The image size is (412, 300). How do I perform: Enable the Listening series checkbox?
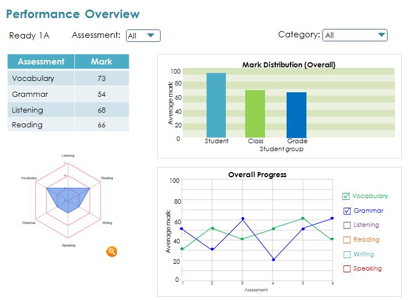(x=347, y=225)
